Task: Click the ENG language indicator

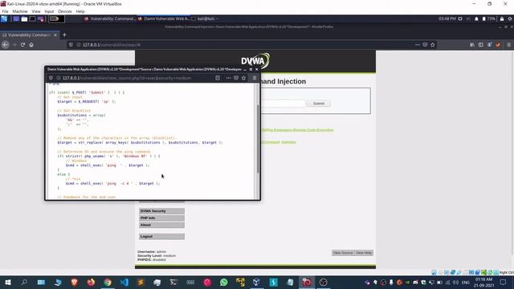Action: click(x=466, y=283)
